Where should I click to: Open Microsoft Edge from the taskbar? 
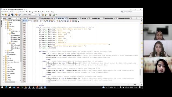point(6,87)
